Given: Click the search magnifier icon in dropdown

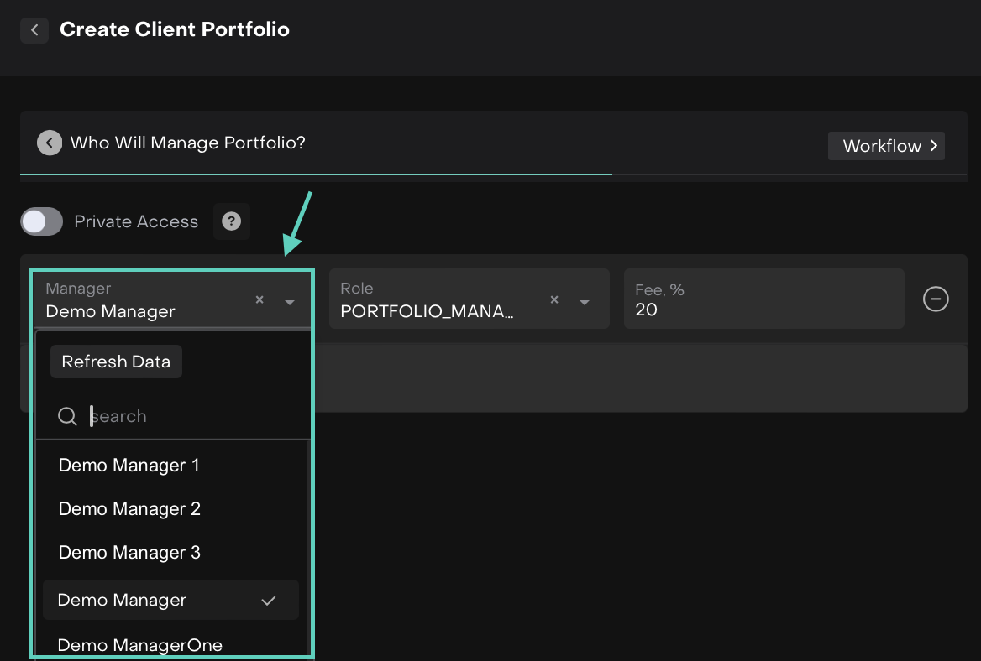Looking at the screenshot, I should click(x=67, y=416).
